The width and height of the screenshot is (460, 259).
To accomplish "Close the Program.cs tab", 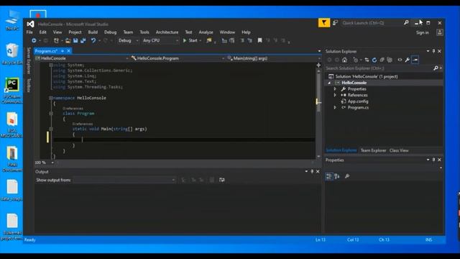I will click(69, 51).
